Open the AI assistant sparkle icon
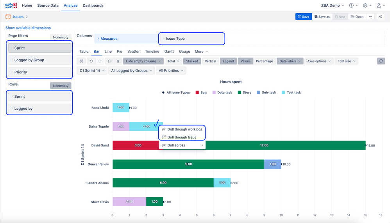The width and height of the screenshot is (390, 223). coord(381,17)
